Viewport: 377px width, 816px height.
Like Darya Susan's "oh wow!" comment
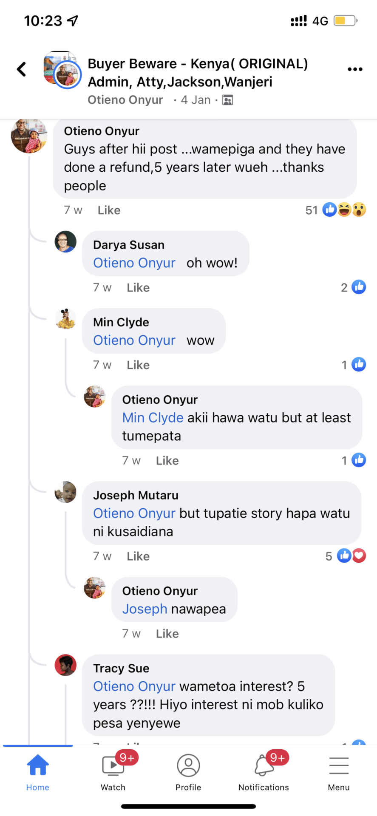point(138,288)
